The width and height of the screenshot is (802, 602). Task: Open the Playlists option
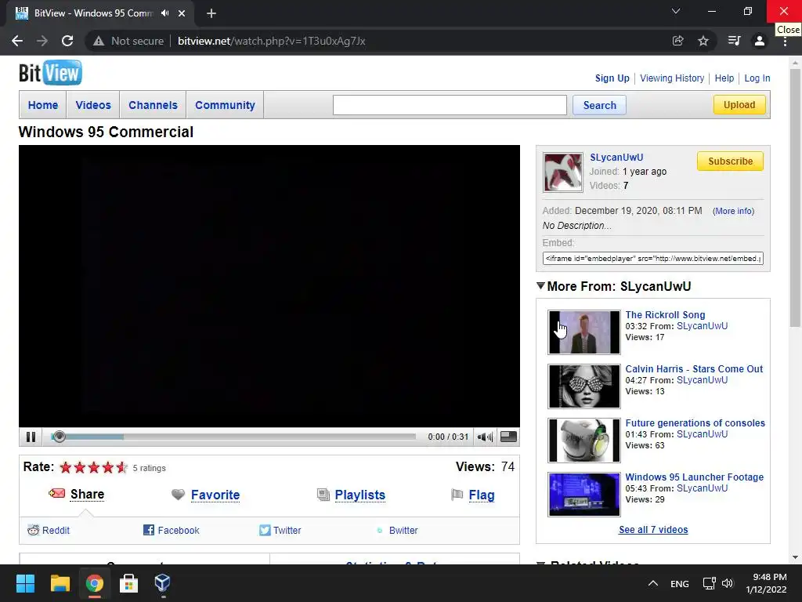pos(360,495)
